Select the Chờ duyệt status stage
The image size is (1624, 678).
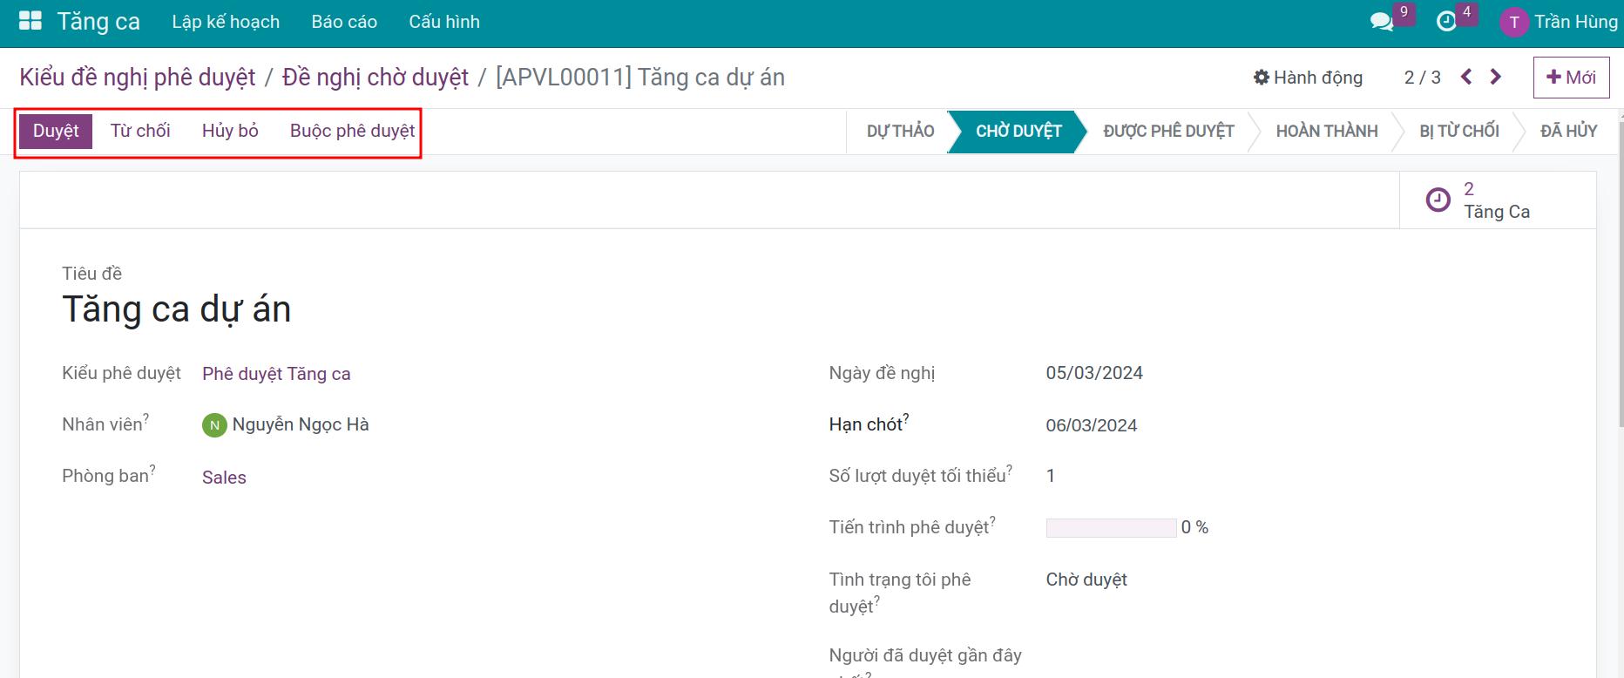coord(1018,132)
